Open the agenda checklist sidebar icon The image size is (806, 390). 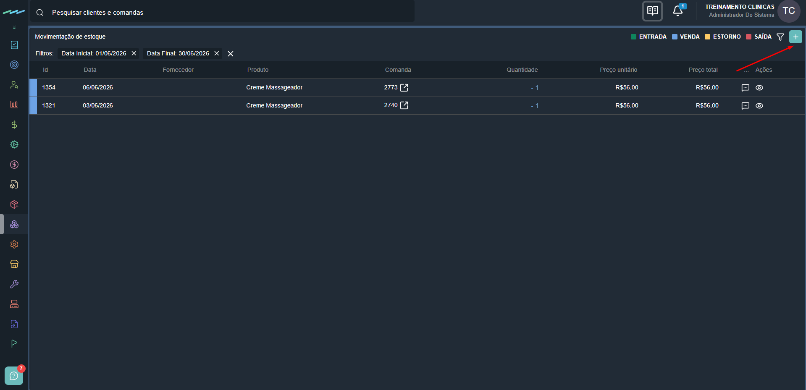[x=14, y=45]
